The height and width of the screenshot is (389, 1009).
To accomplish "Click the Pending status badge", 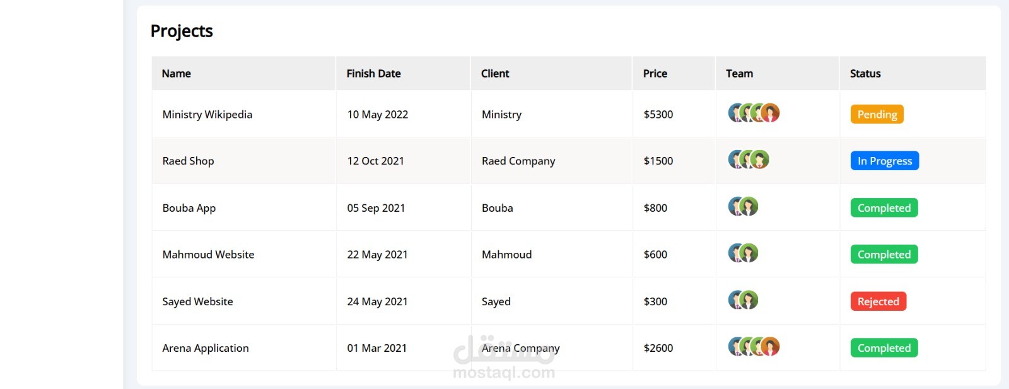I will tap(877, 114).
